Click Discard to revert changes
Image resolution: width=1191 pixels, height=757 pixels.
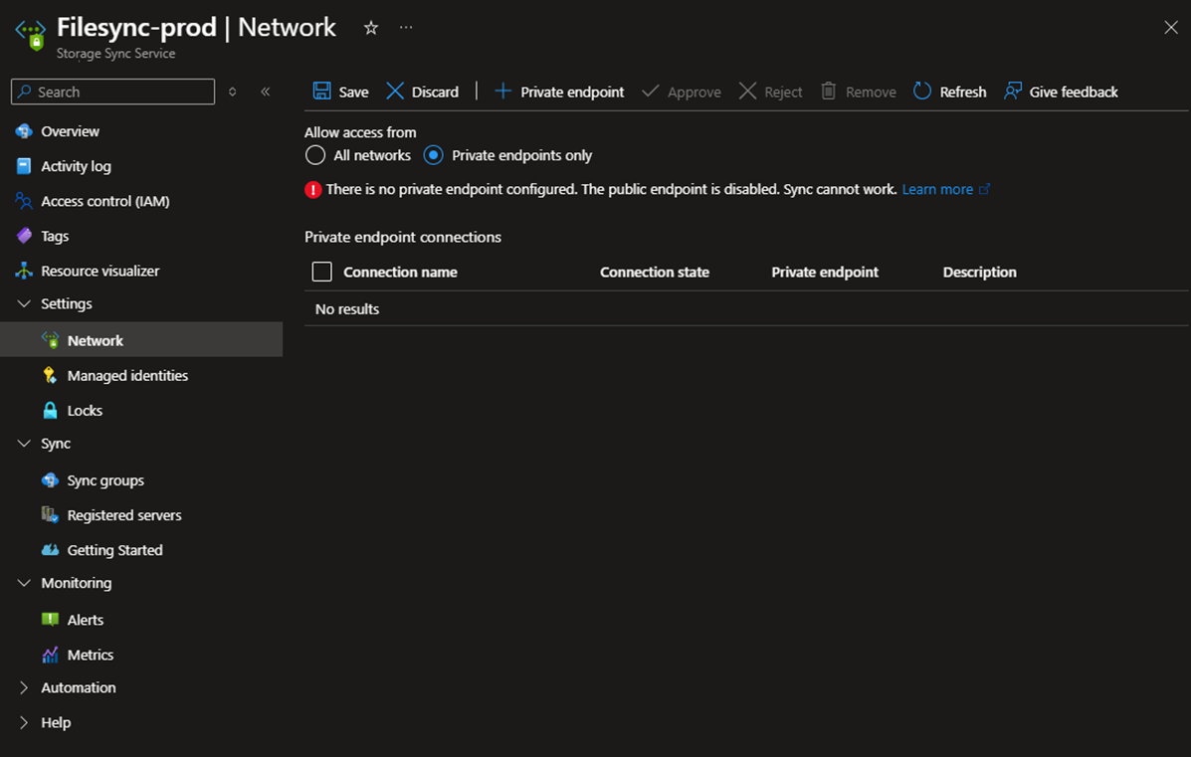(423, 92)
